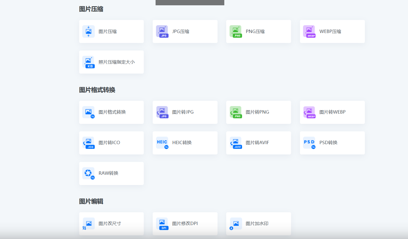
Task: Click the green PNG压缩 icon
Action: tap(236, 32)
